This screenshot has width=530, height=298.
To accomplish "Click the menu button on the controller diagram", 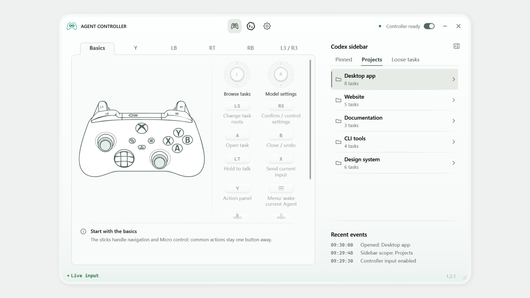I will click(x=151, y=141).
